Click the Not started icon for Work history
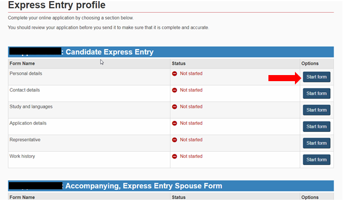This screenshot has height=202, width=343. (x=175, y=156)
